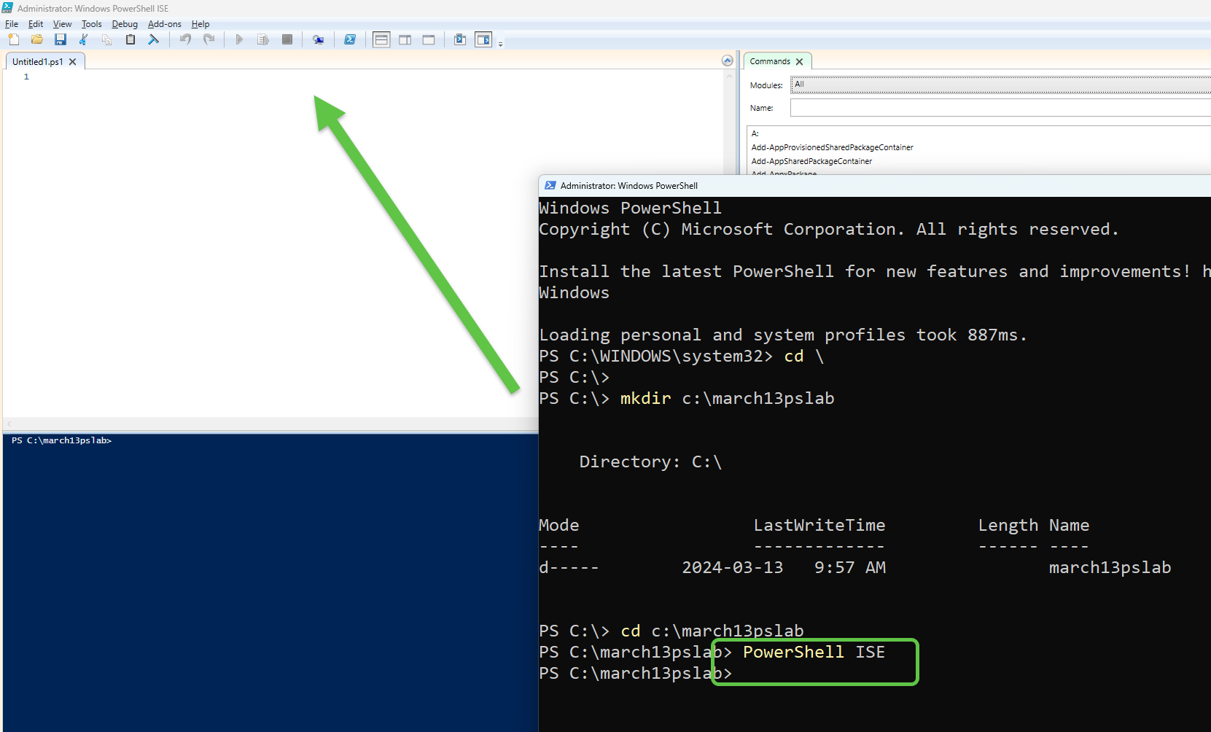Open the Tools menu

pyautogui.click(x=92, y=24)
